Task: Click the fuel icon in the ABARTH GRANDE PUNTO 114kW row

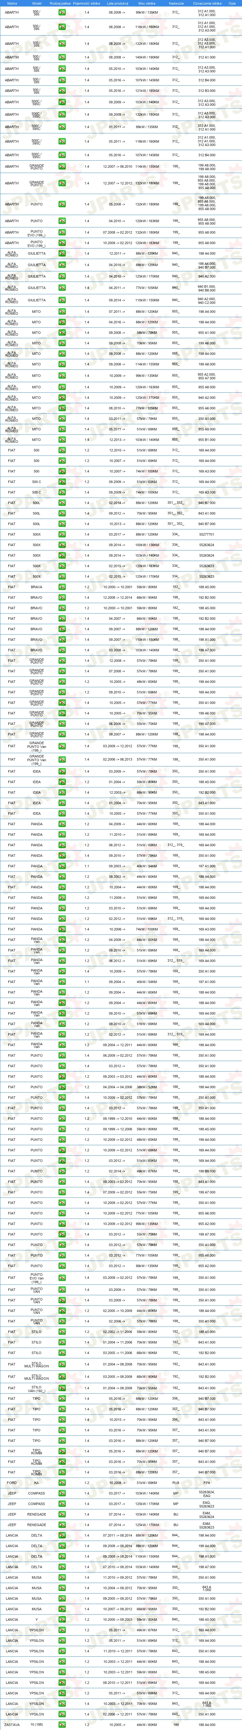Action: (x=62, y=166)
